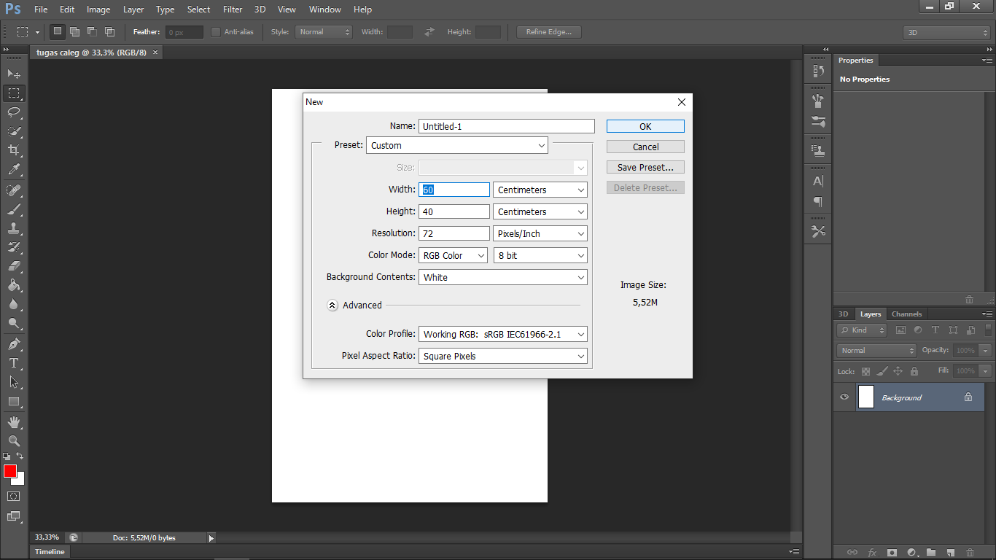Select the Crop tool
Viewport: 996px width, 560px height.
click(x=14, y=150)
